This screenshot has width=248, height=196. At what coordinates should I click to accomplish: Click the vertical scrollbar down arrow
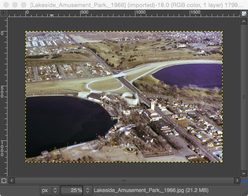click(x=244, y=173)
